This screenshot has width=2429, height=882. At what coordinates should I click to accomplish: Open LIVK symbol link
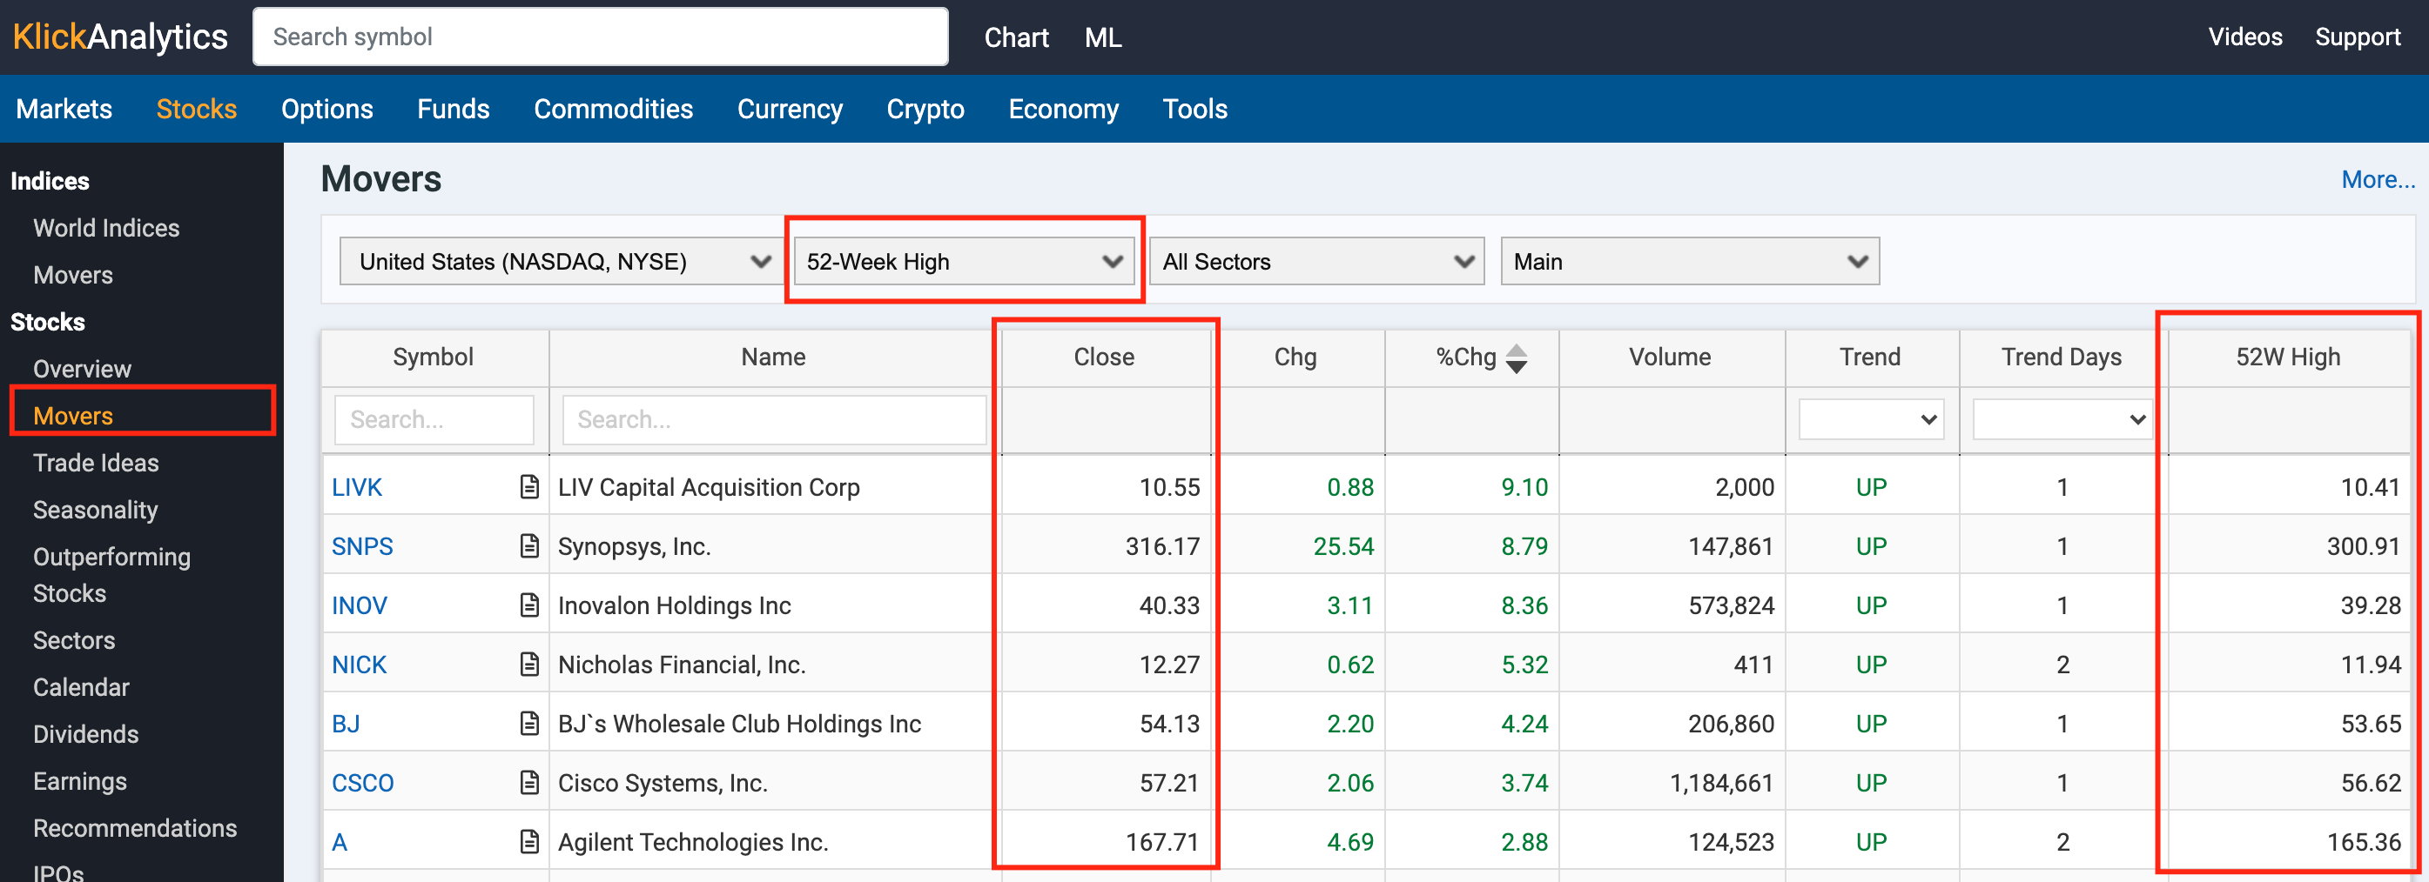click(x=356, y=487)
